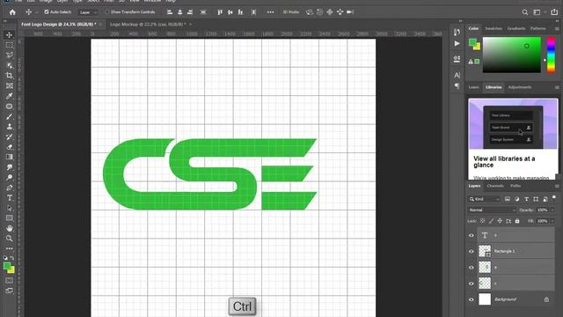563x317 pixels.
Task: Click the 3D Mode orbit icon
Action: (309, 12)
